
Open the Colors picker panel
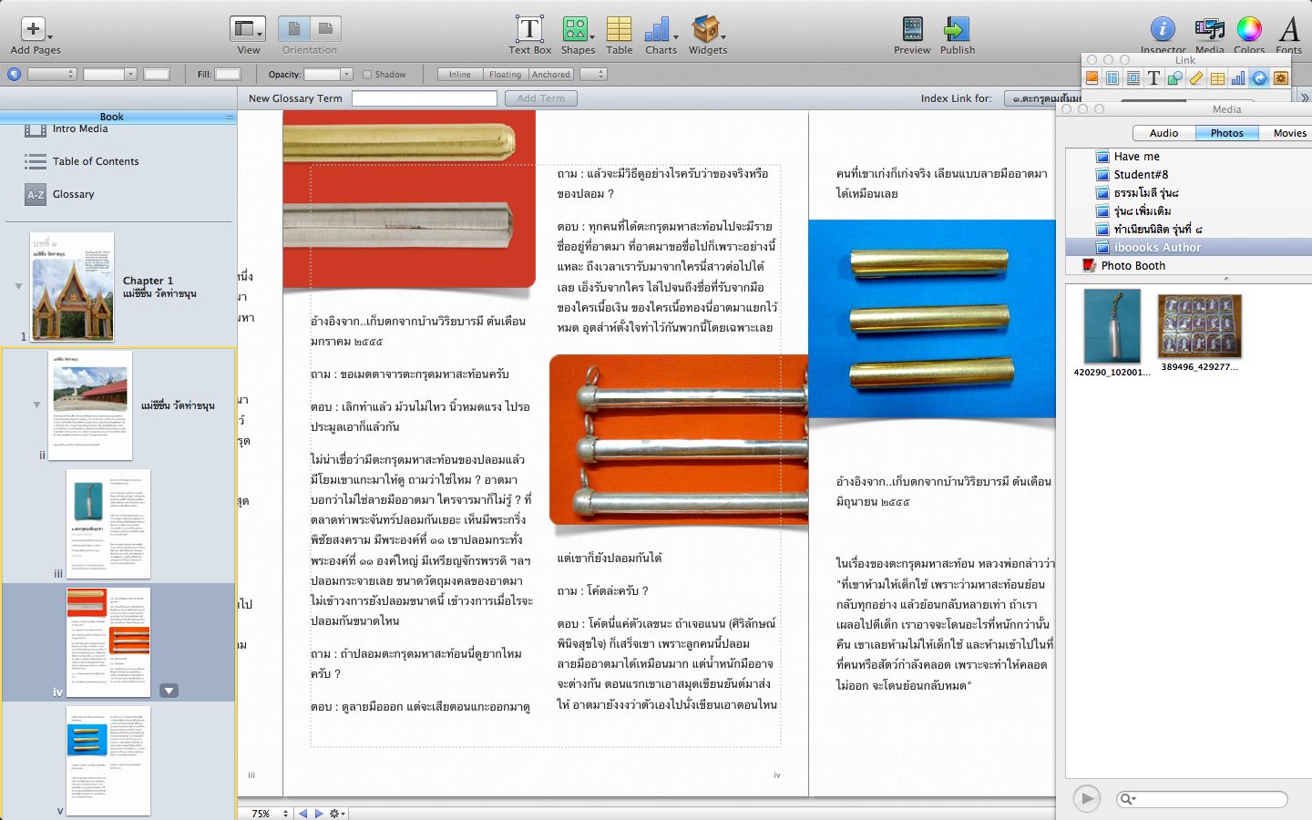[1249, 30]
